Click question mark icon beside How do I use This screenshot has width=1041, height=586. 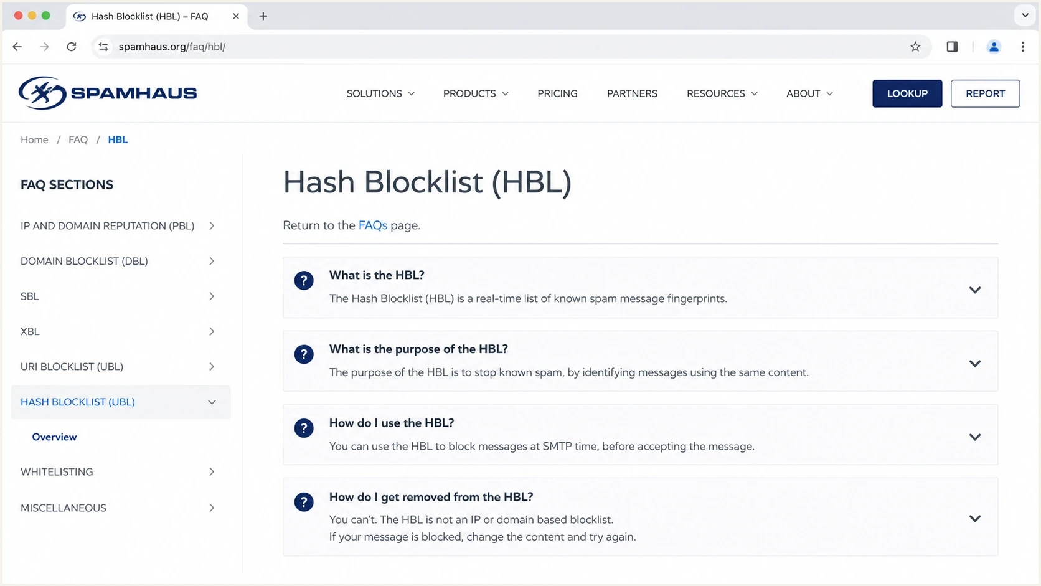(304, 428)
